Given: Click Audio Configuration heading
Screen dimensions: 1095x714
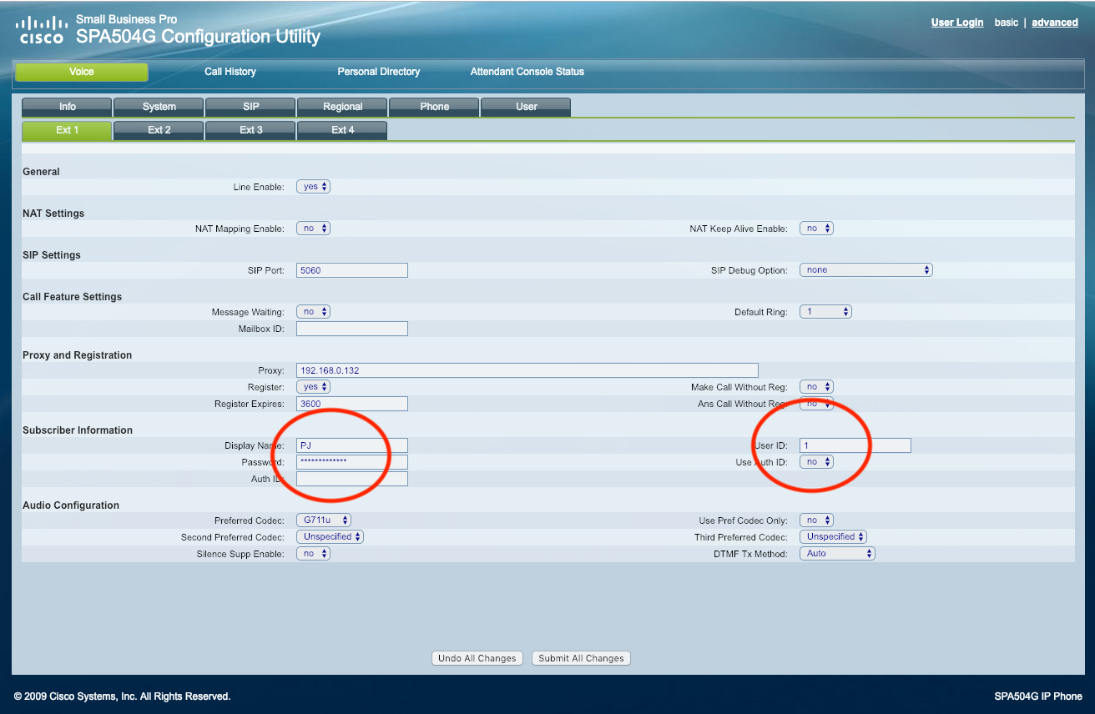Looking at the screenshot, I should 71,505.
